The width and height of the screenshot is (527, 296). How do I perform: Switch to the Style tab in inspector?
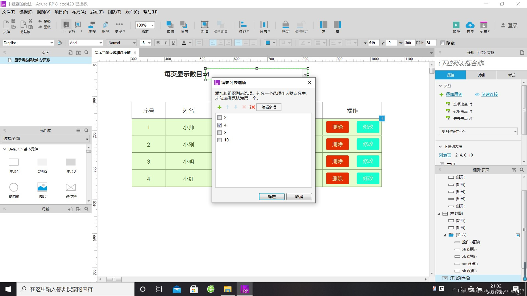click(x=512, y=75)
